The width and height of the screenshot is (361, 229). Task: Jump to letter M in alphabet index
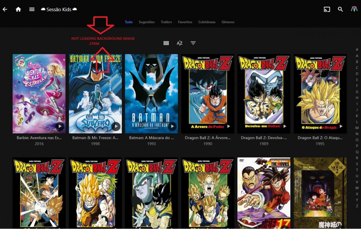pyautogui.click(x=357, y=128)
